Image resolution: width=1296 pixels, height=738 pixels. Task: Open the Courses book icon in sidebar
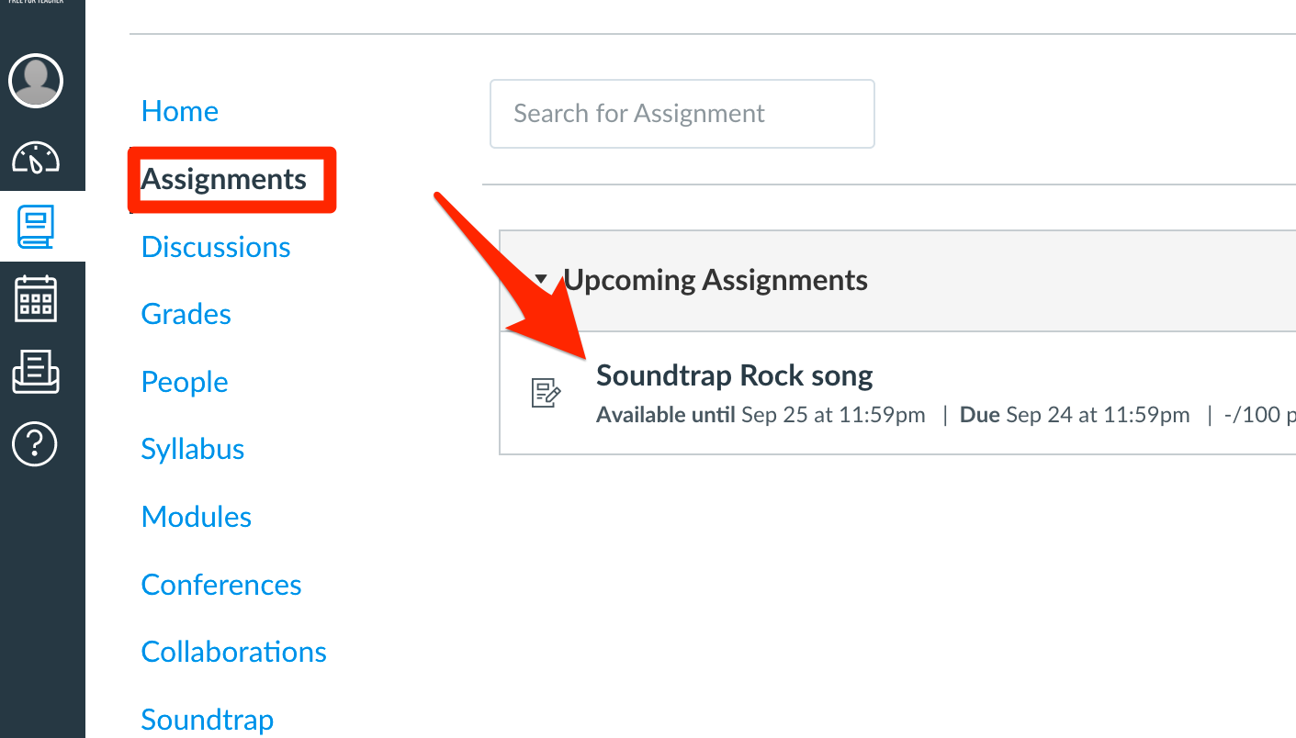pos(35,227)
